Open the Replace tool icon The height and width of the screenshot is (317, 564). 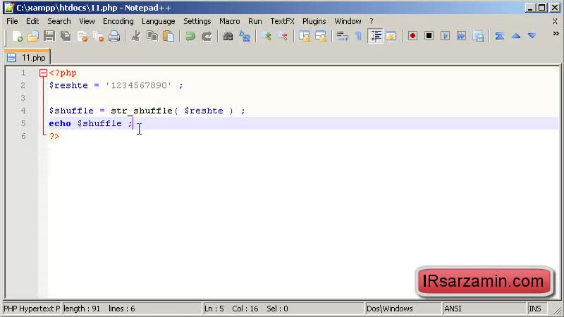[x=245, y=37]
